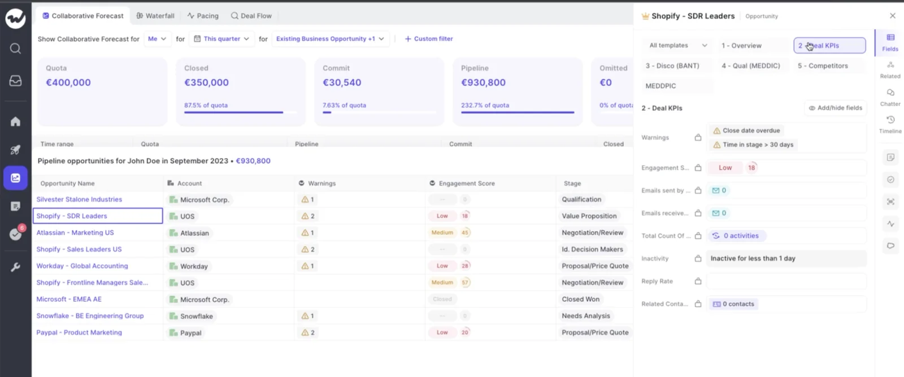Viewport: 904px width, 377px height.
Task: Click the Closed progress bar at 87.5% of quota
Action: pyautogui.click(x=241, y=112)
